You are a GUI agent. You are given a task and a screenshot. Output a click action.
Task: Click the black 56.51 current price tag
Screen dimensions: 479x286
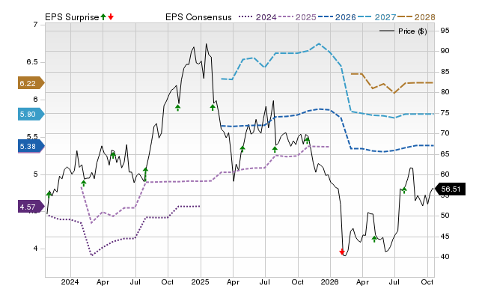pyautogui.click(x=450, y=189)
